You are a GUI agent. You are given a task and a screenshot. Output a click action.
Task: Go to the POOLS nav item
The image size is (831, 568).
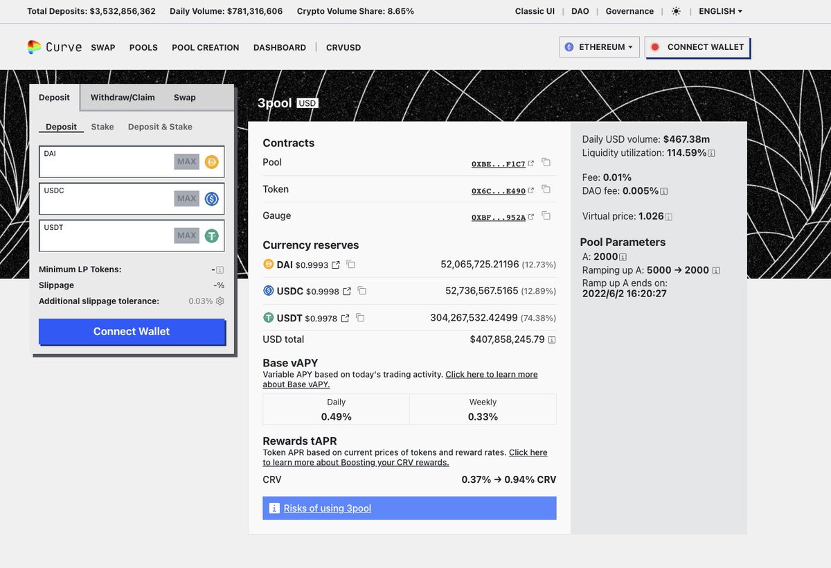pyautogui.click(x=143, y=48)
